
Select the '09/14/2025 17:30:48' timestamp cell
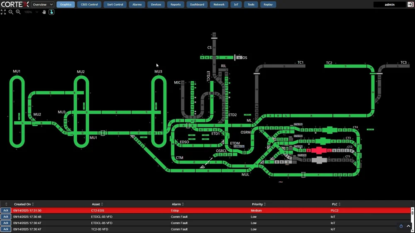pos(27,216)
